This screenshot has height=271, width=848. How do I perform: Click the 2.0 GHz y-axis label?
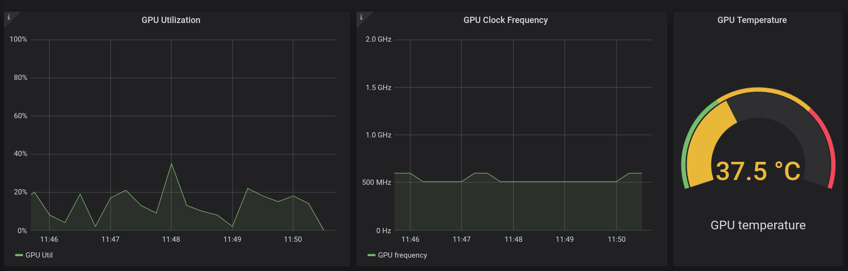[378, 39]
